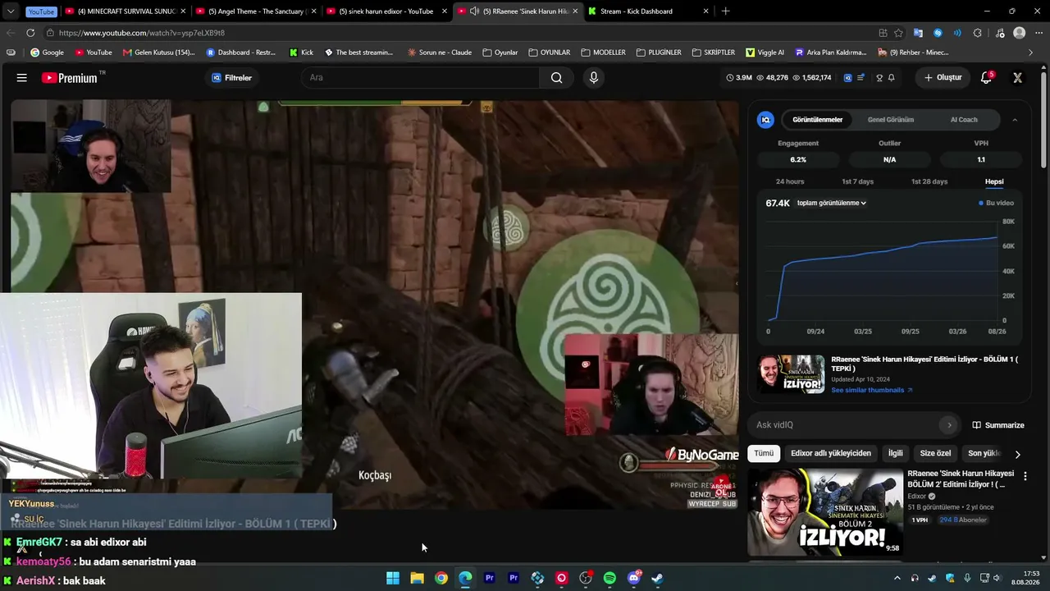Image resolution: width=1050 pixels, height=591 pixels.
Task: Open YouTube notifications bell
Action: point(986,78)
